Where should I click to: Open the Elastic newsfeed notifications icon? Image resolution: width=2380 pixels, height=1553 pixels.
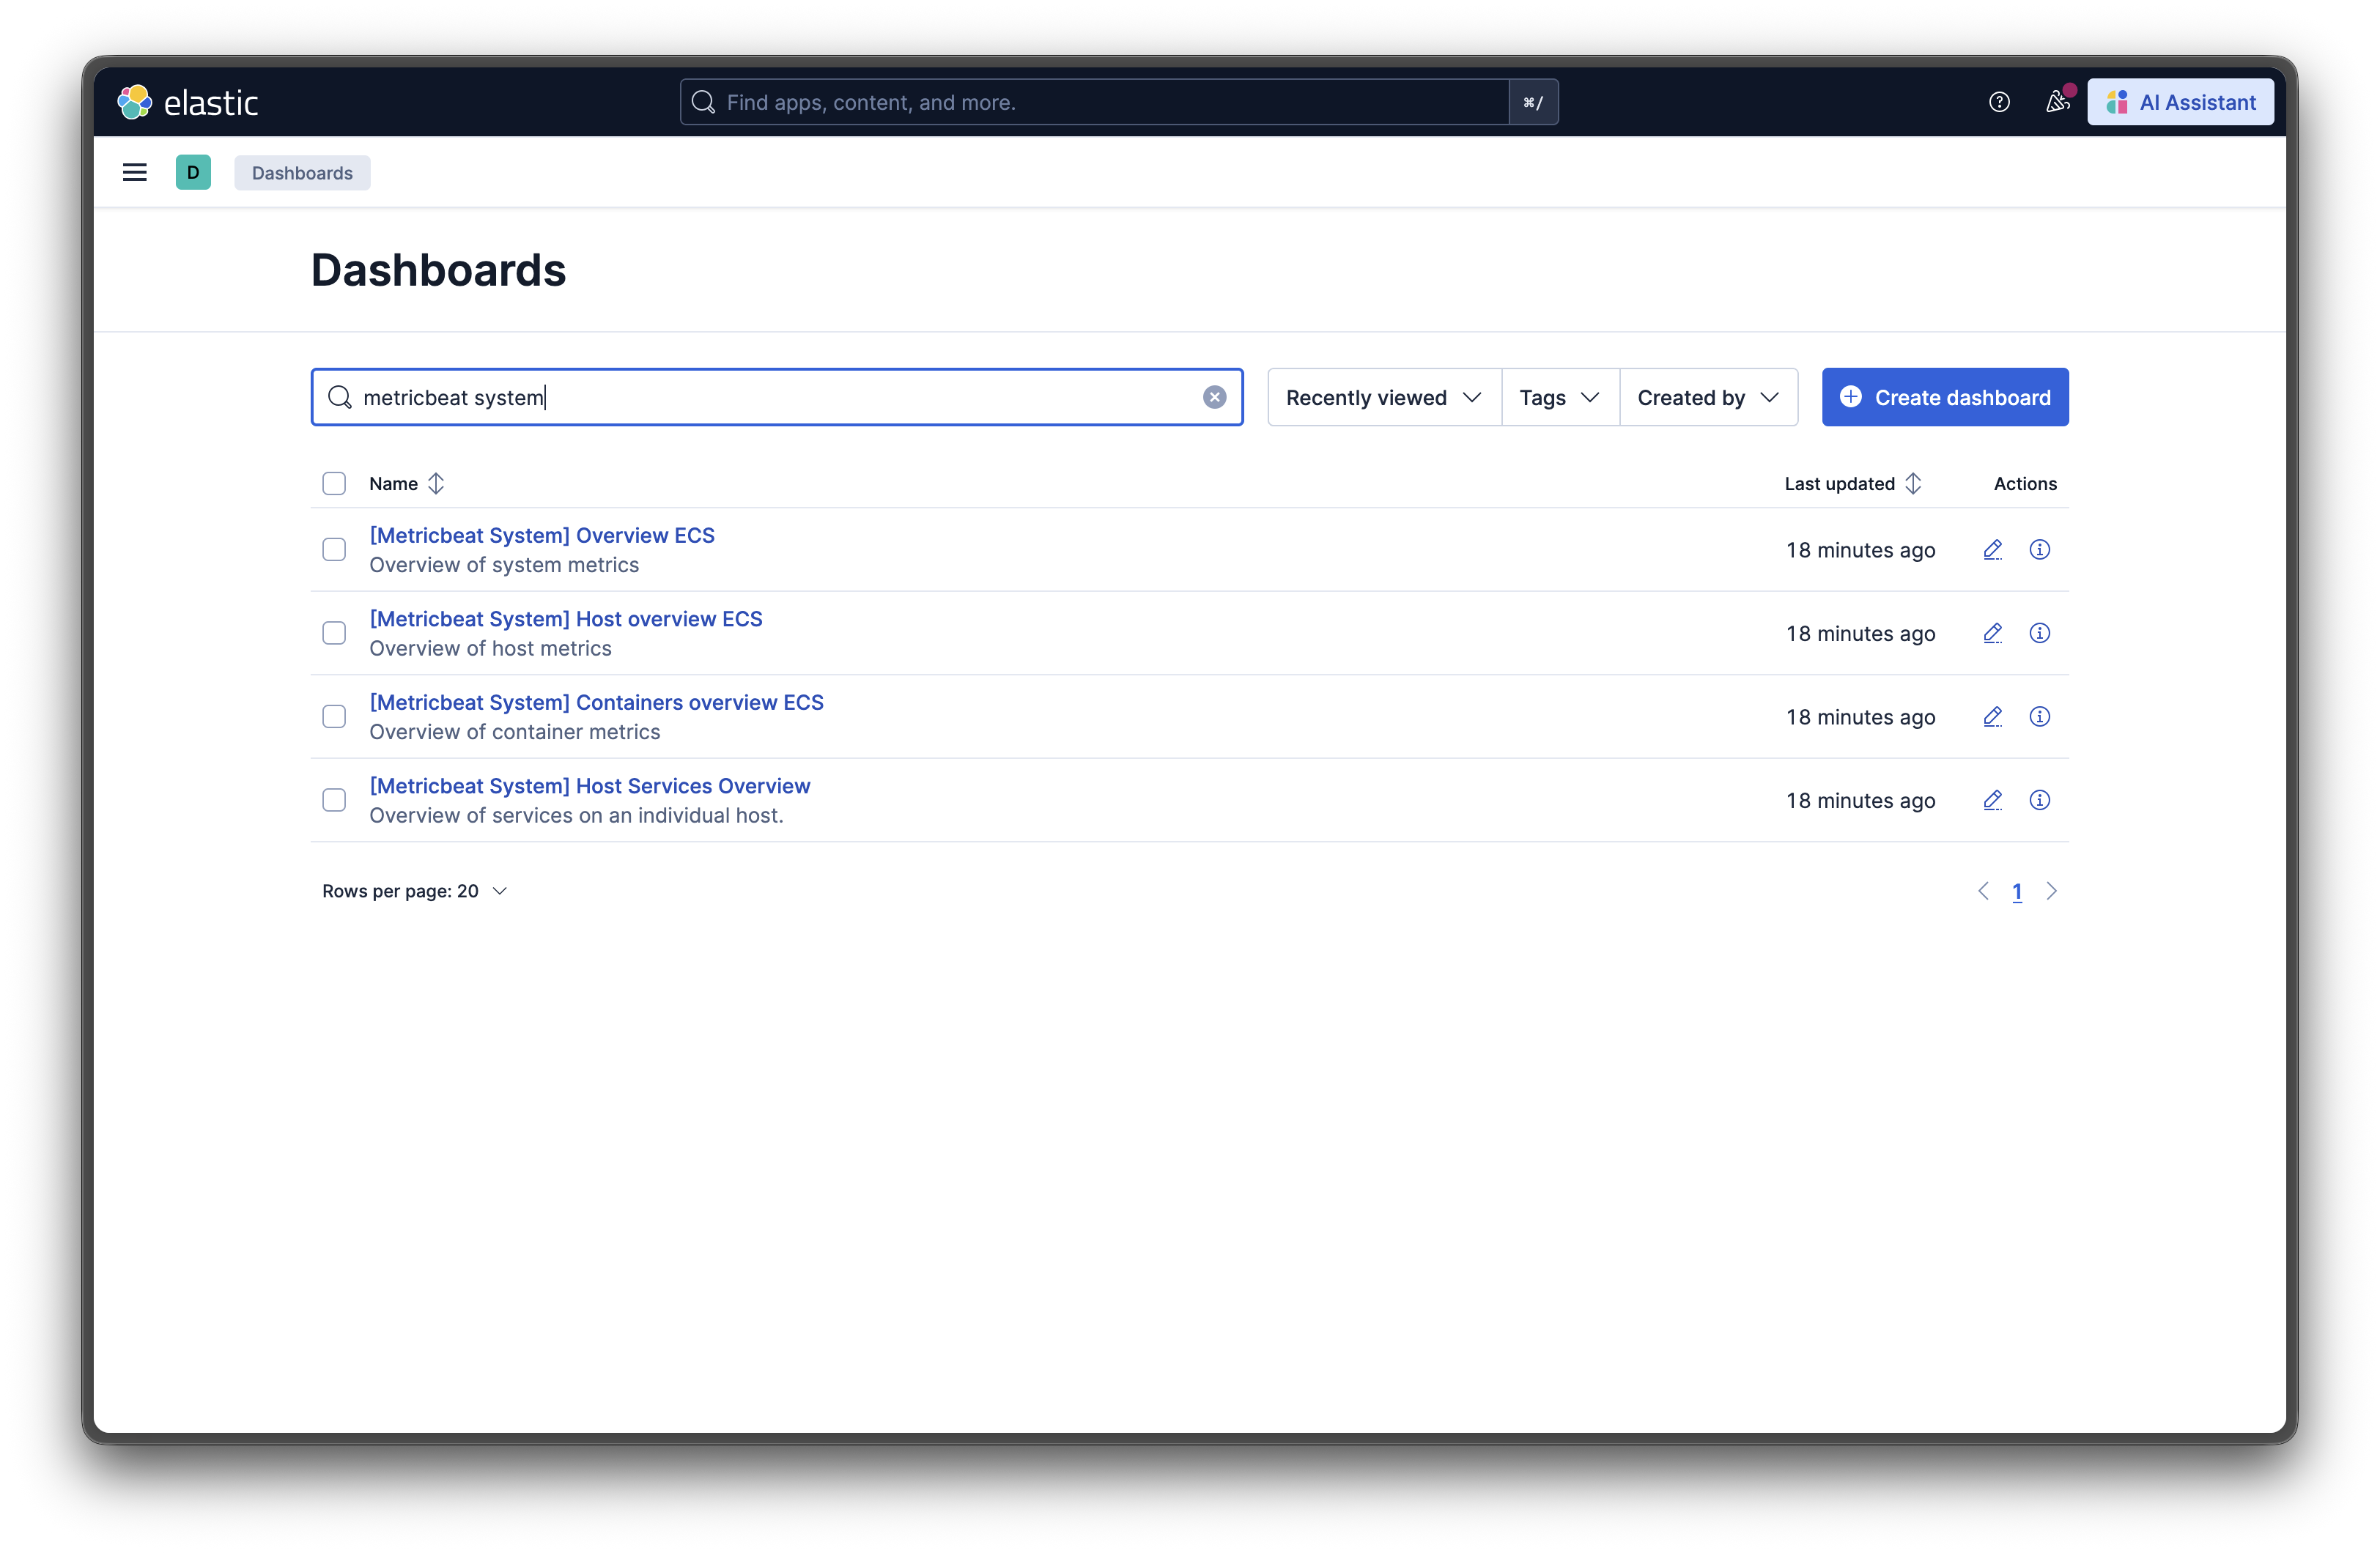tap(2058, 101)
